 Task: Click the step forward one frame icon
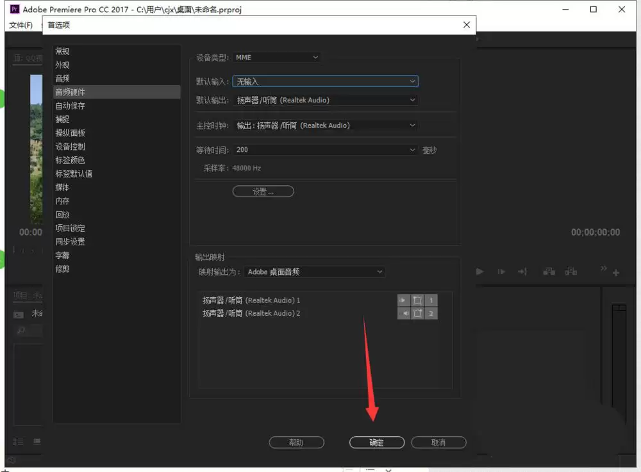501,272
